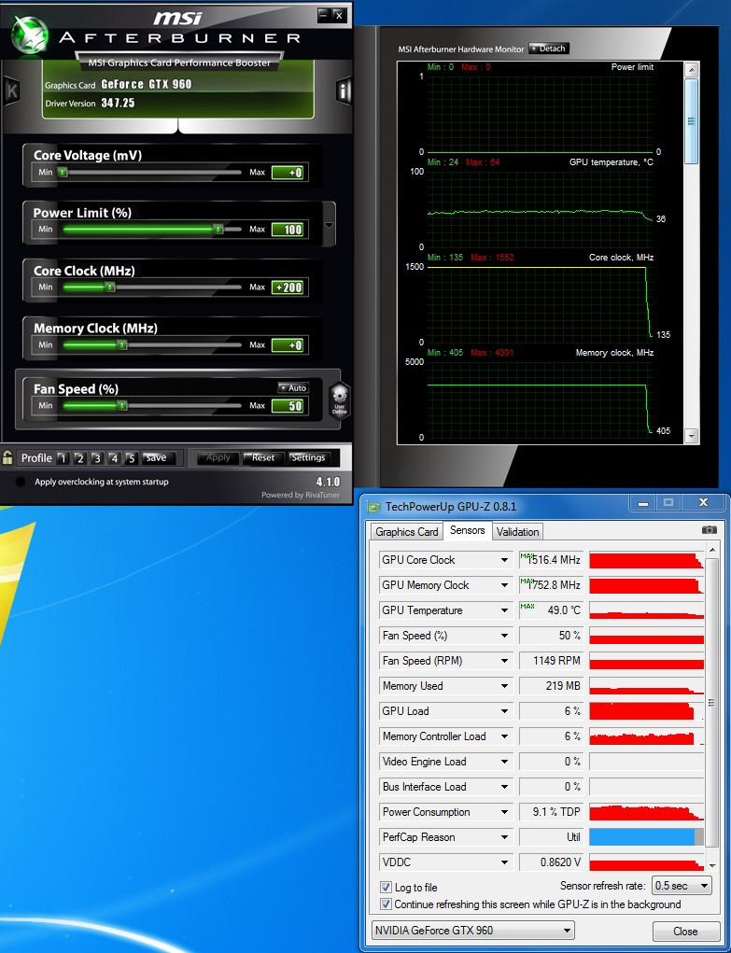This screenshot has width=731, height=953.
Task: Click the Core Clock slider track
Action: tap(151, 287)
